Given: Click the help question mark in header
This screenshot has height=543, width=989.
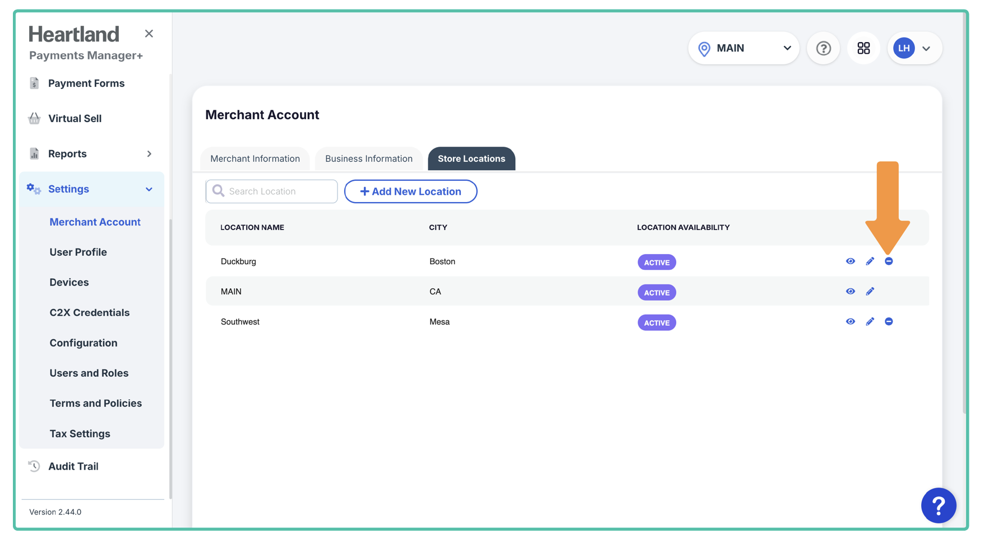Looking at the screenshot, I should 823,48.
